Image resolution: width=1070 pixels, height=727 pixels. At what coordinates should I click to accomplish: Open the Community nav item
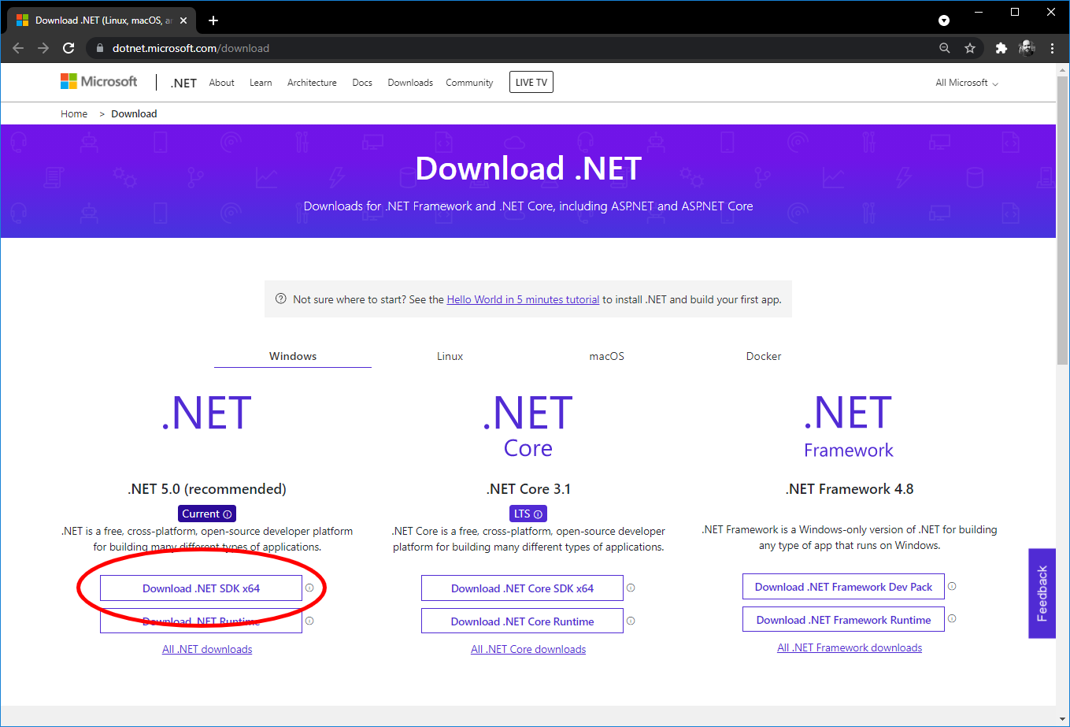(469, 83)
